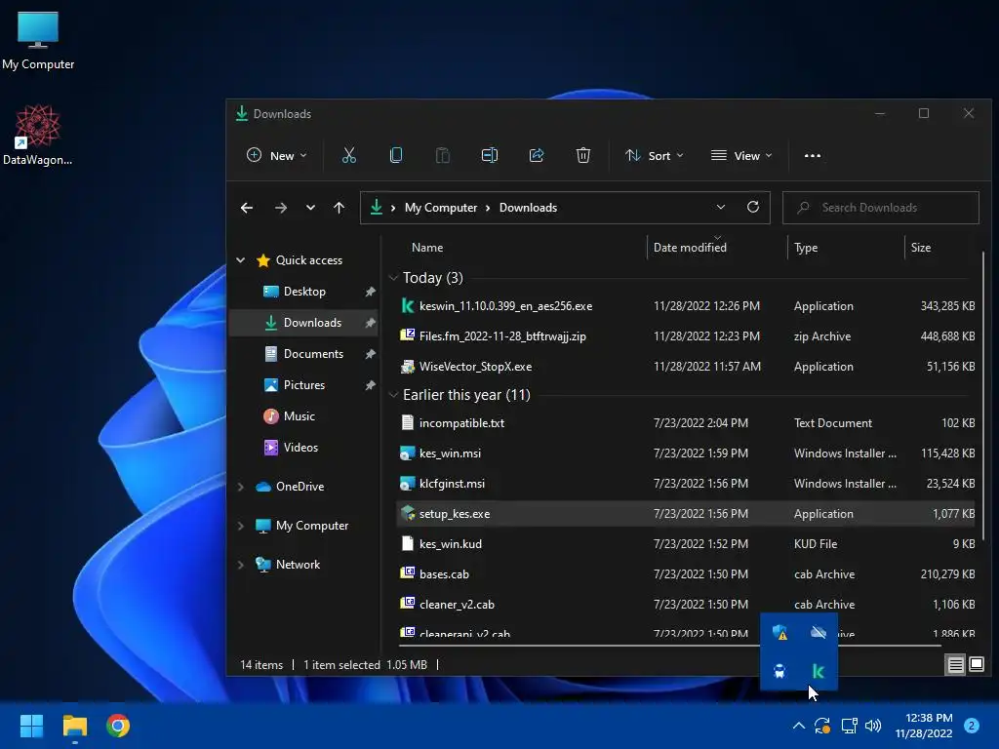Expand the OneDrive tree node
Image resolution: width=999 pixels, height=749 pixels.
tap(241, 487)
